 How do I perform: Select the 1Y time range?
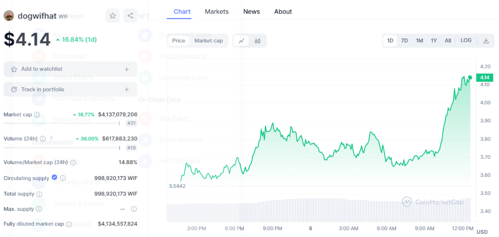434,41
